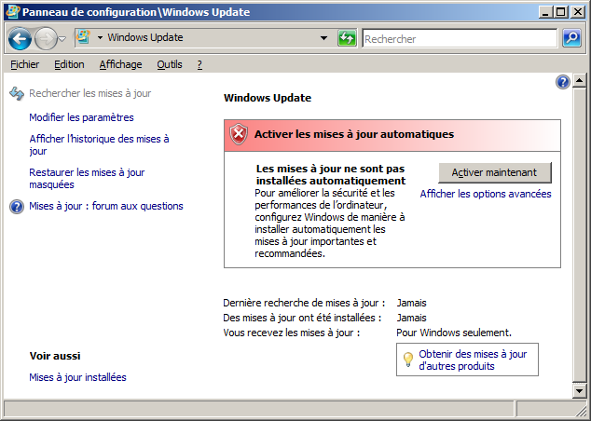Click the Forward navigation arrow
This screenshot has width=591, height=421.
[x=46, y=38]
